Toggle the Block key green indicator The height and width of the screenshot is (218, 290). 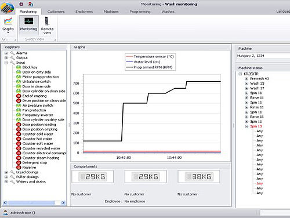[19, 67]
